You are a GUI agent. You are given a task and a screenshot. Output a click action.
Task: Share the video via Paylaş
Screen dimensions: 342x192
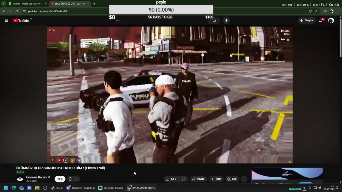point(198,179)
